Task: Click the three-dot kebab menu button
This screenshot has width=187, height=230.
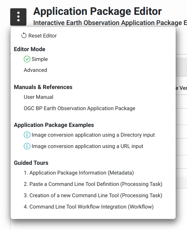Action: (18, 17)
